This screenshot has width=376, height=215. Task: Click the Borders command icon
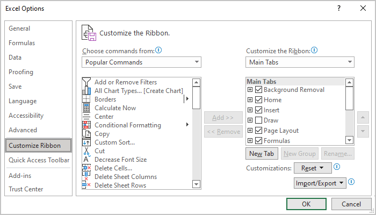[86, 99]
